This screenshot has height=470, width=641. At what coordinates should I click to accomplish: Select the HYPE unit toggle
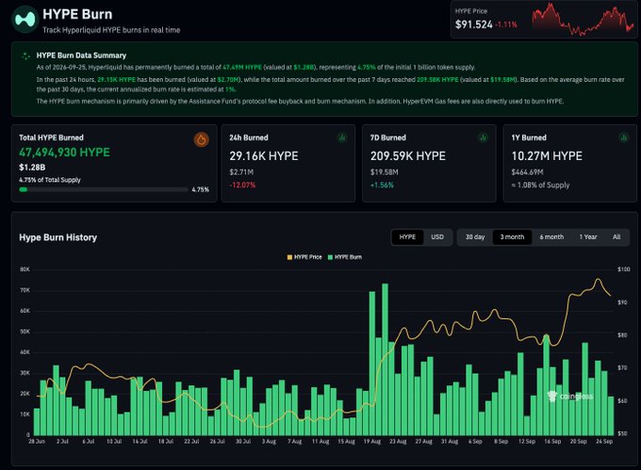407,236
